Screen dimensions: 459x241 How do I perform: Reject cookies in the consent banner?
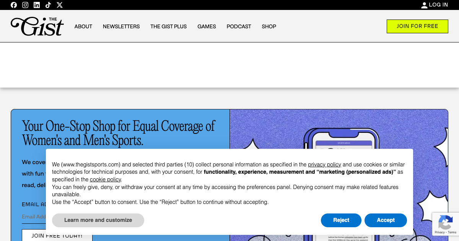point(341,220)
